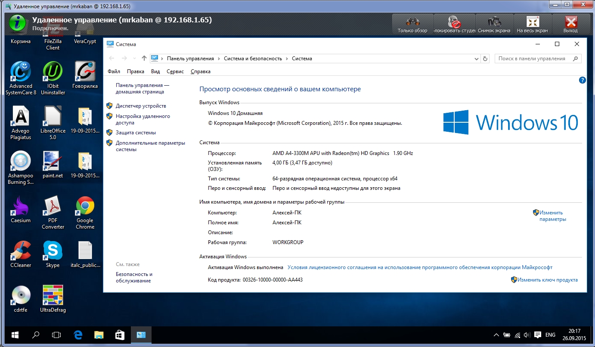Open Action Center notification icon

538,335
